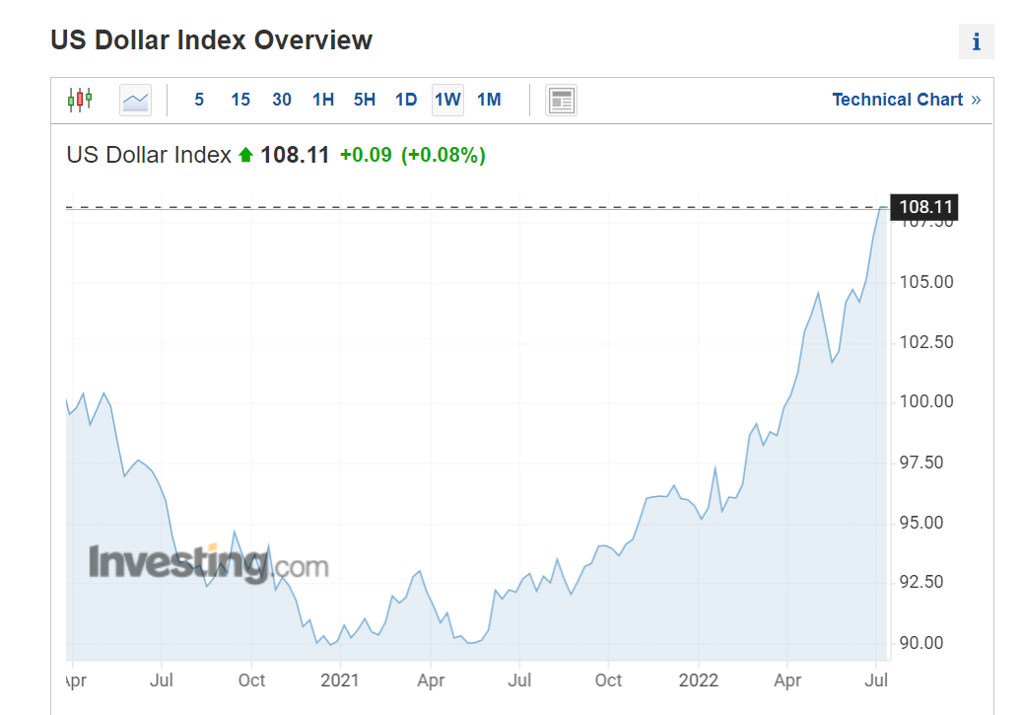Click the green up arrow indicator
1023x715 pixels.
(246, 155)
